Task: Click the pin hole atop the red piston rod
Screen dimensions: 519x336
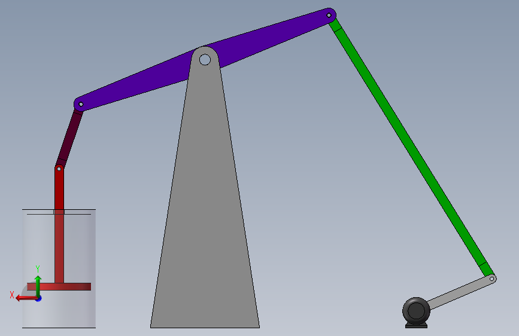Action: tap(59, 169)
